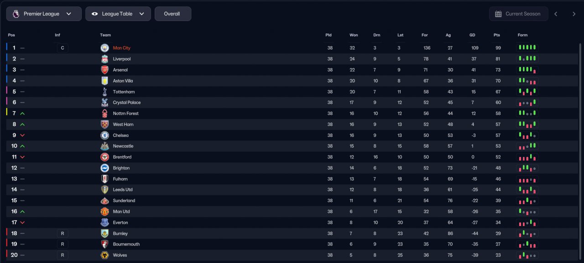Open the Current Season selector
Viewport: 584px width, 263px height.
pos(518,14)
